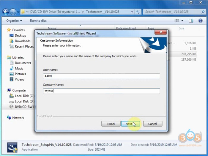Select Libraries in navigation pane

18,57
